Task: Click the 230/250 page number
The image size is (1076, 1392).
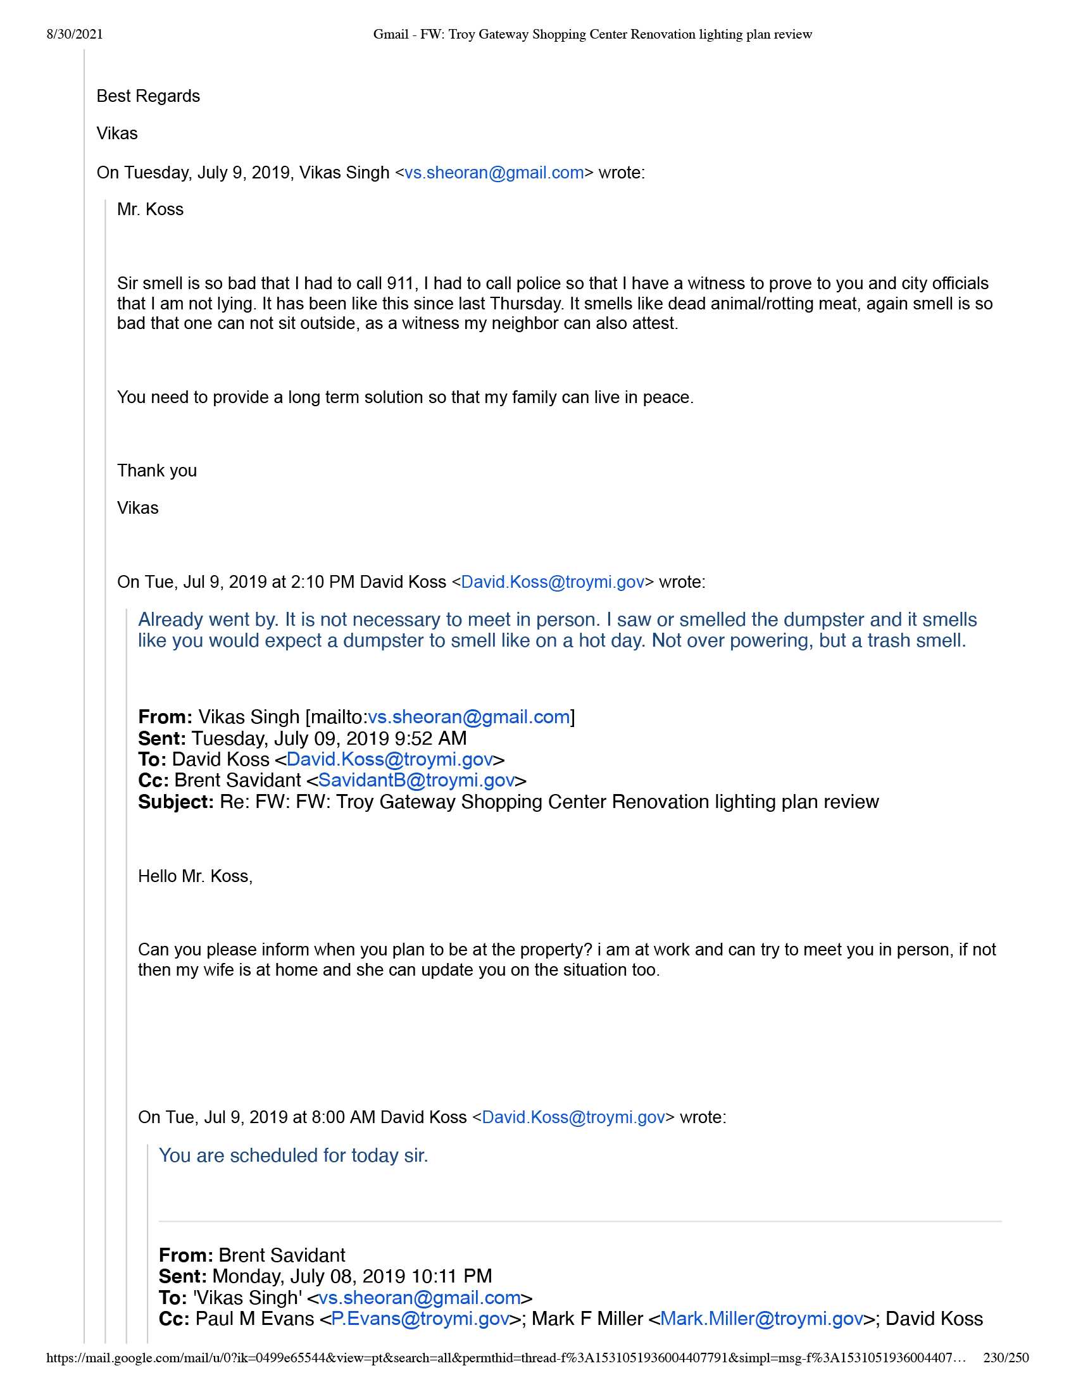Action: 1005,1358
